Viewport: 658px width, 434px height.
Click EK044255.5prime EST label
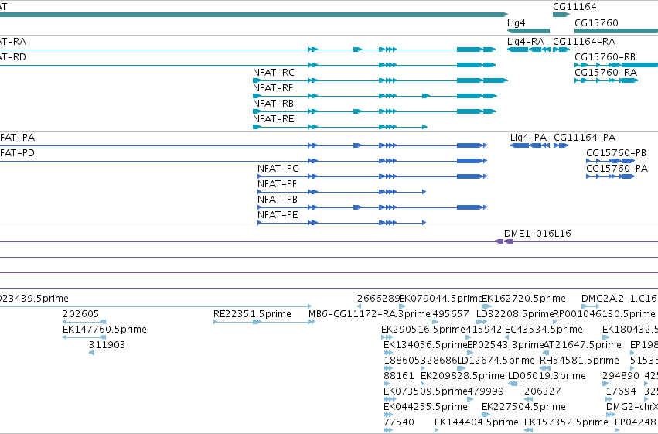coord(425,407)
